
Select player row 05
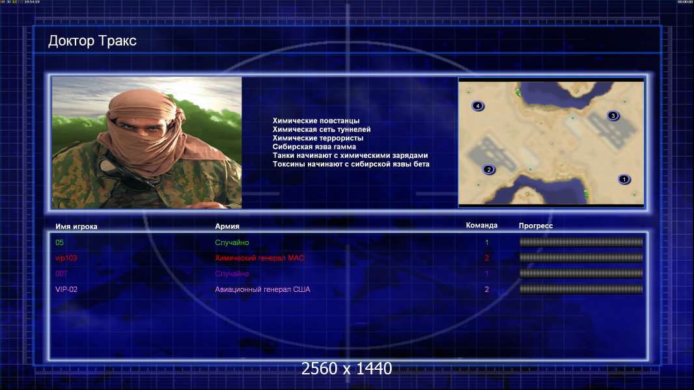[x=348, y=242]
